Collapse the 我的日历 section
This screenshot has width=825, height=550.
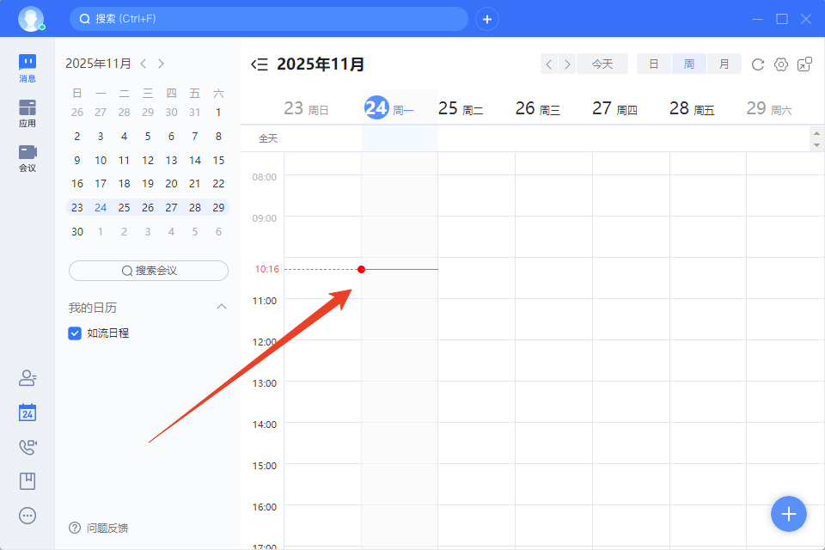tap(222, 307)
